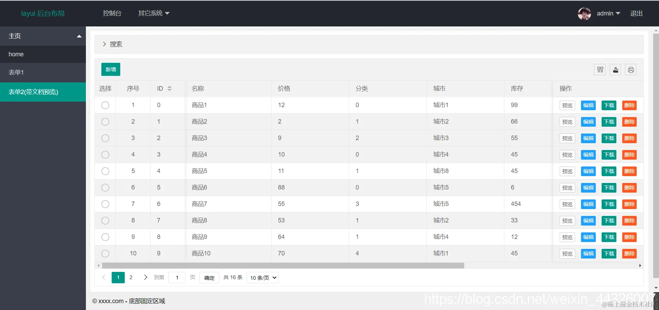Go to page 2

point(131,277)
